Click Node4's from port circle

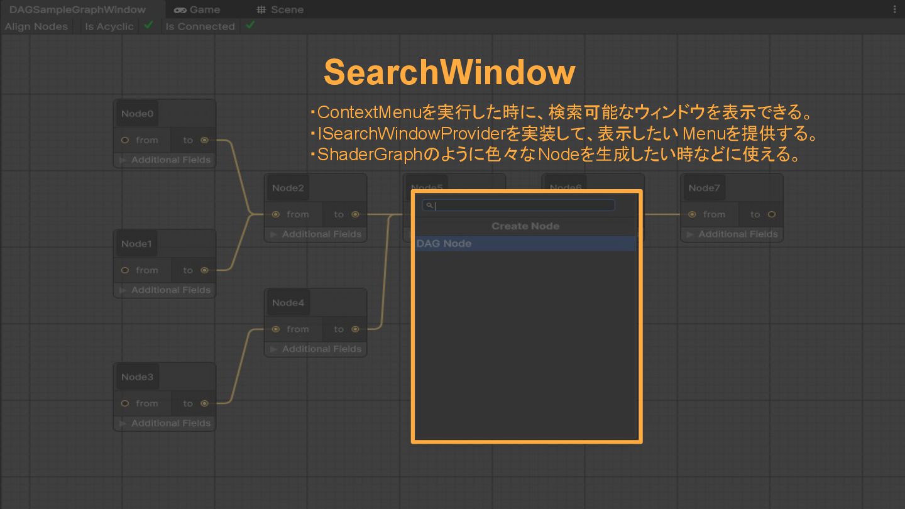[x=275, y=329]
